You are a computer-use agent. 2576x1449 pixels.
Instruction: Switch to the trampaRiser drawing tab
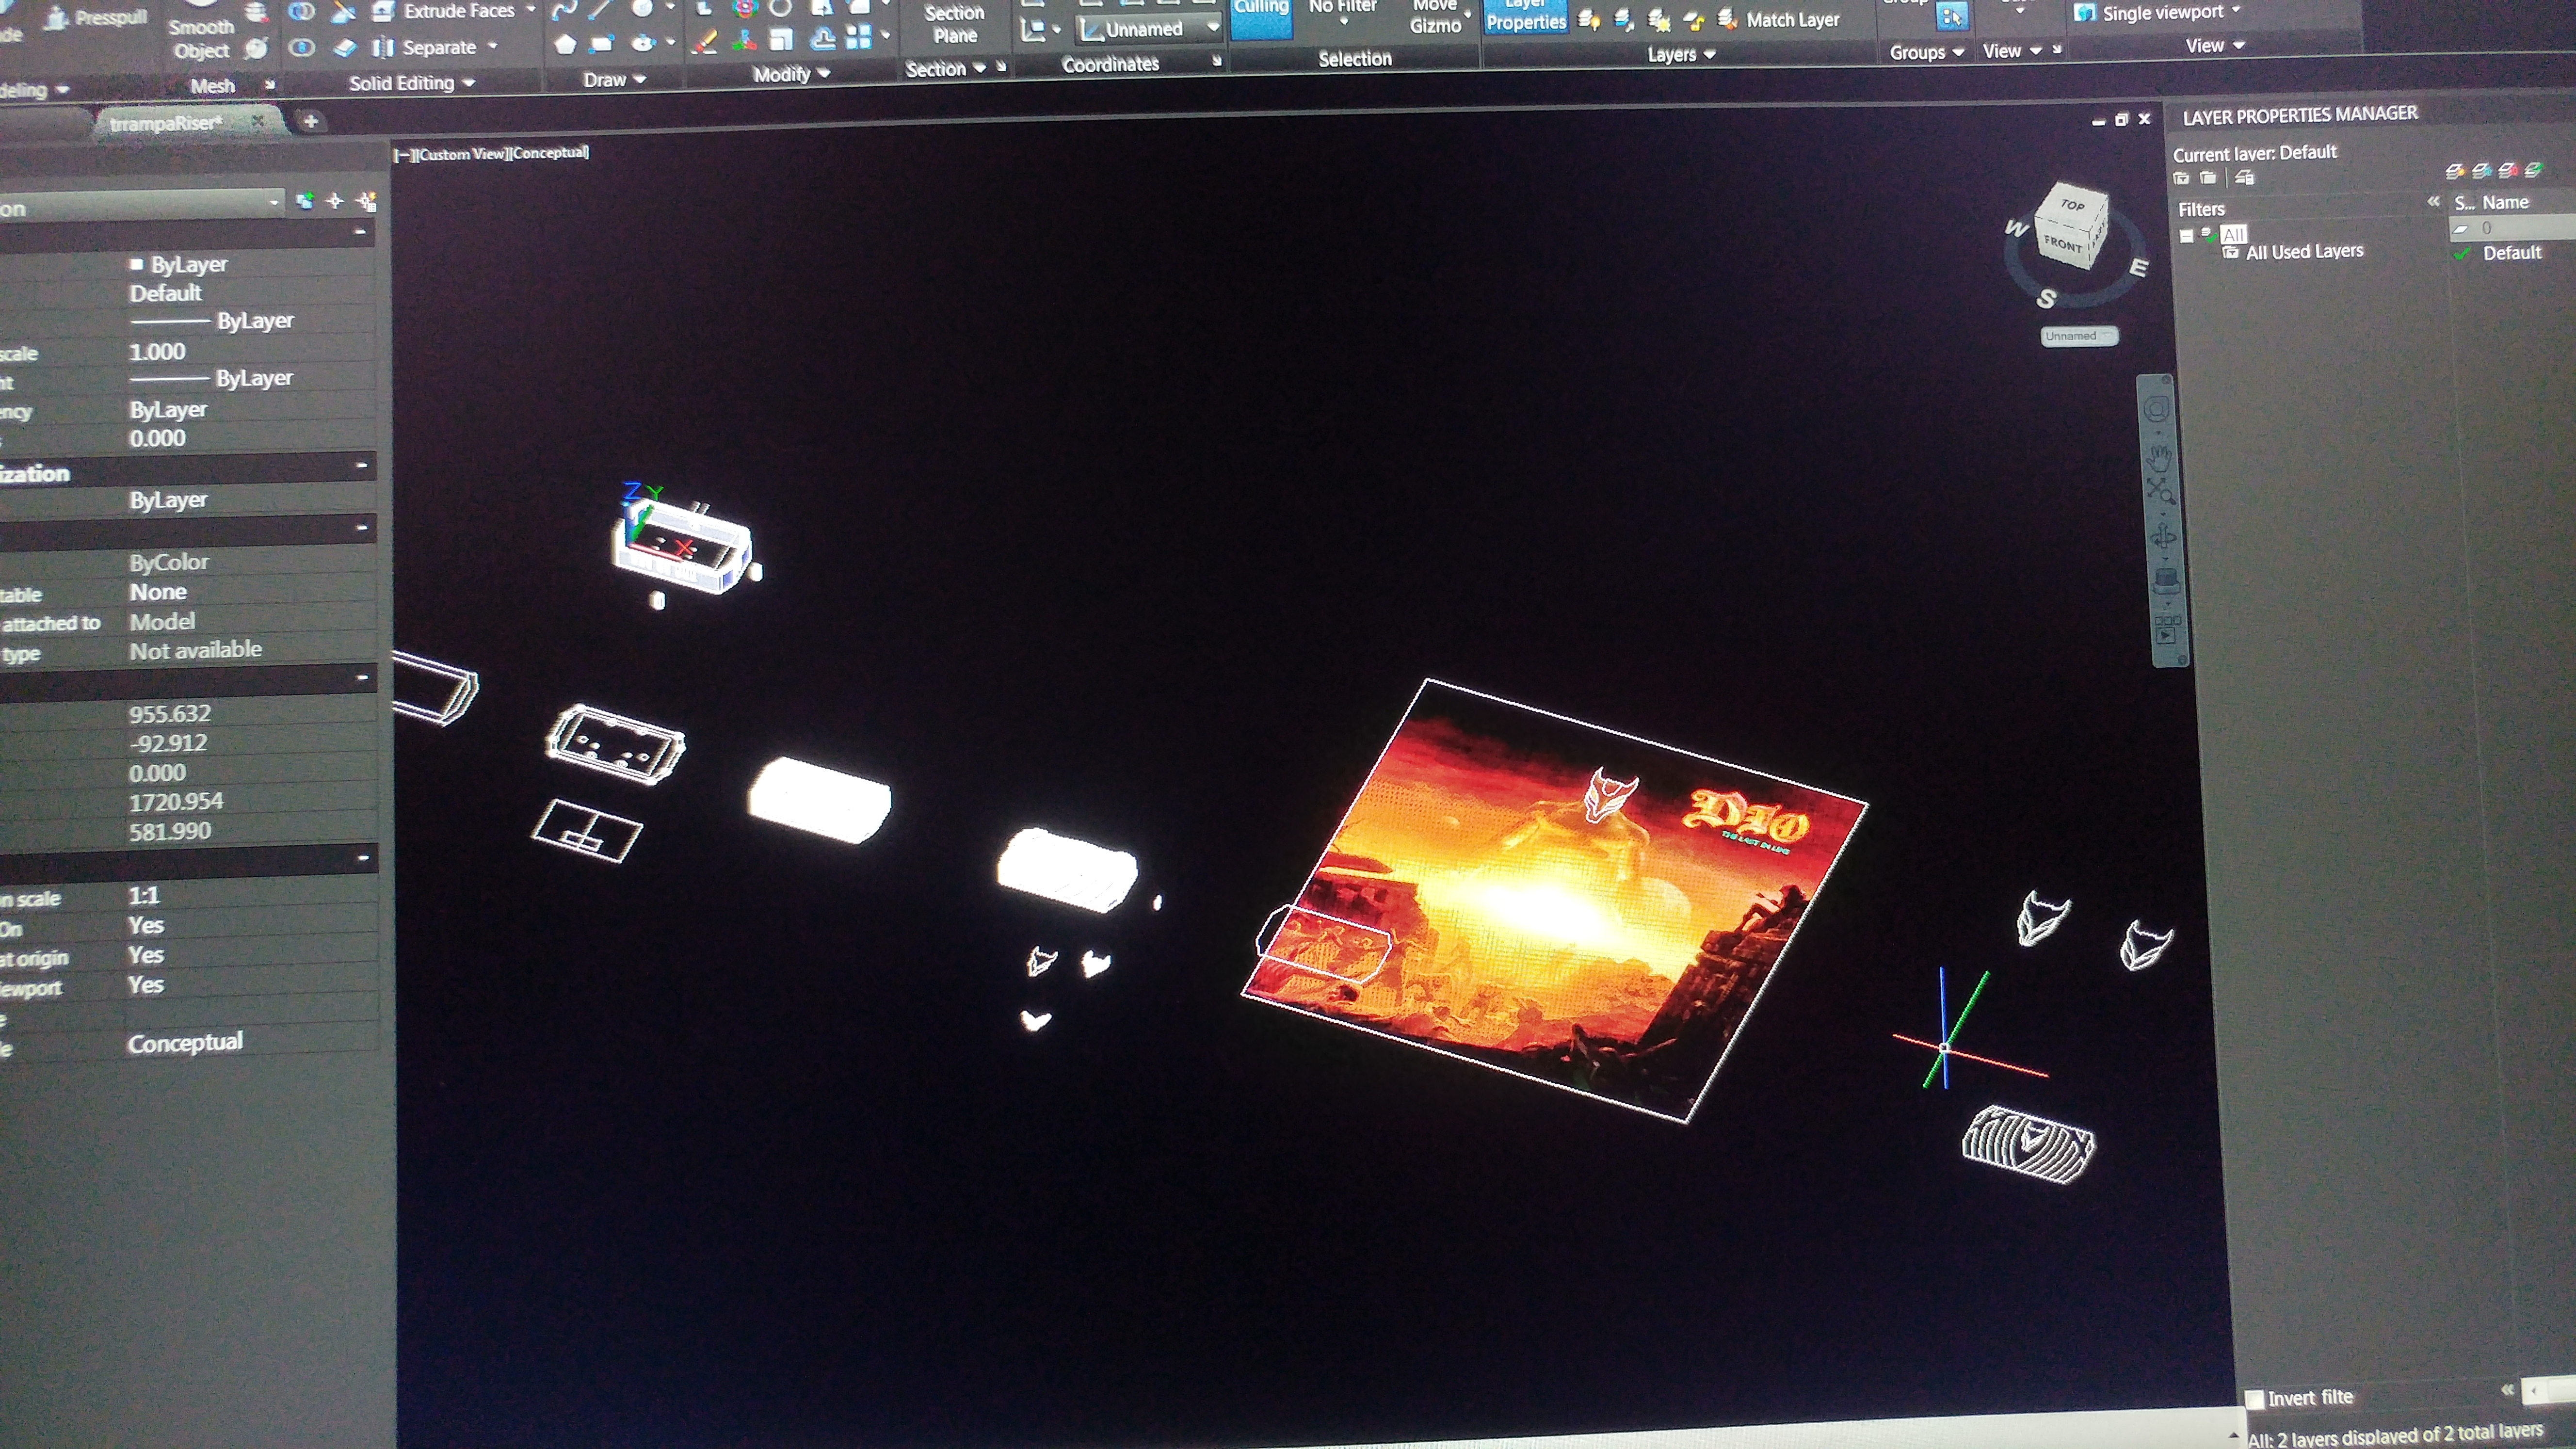[165, 123]
